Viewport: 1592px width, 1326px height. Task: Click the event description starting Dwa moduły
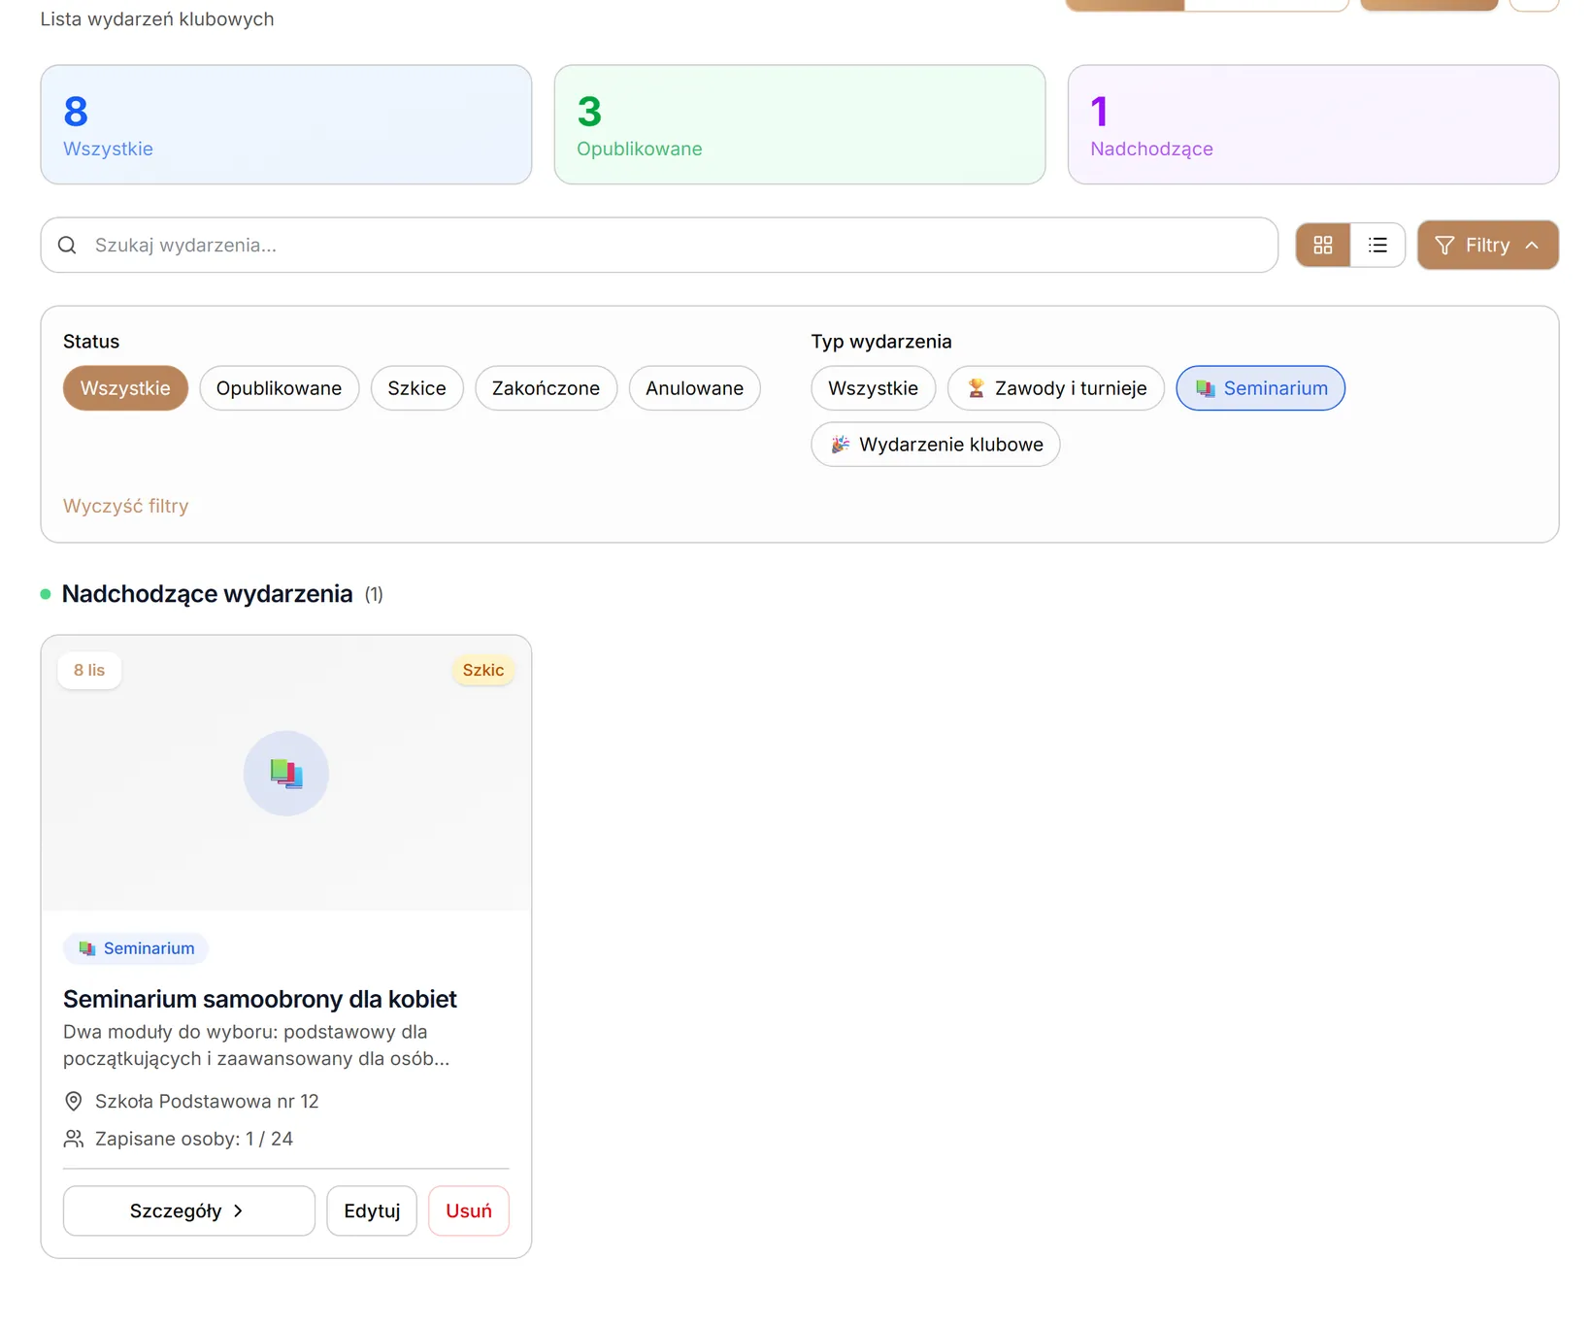pos(256,1045)
